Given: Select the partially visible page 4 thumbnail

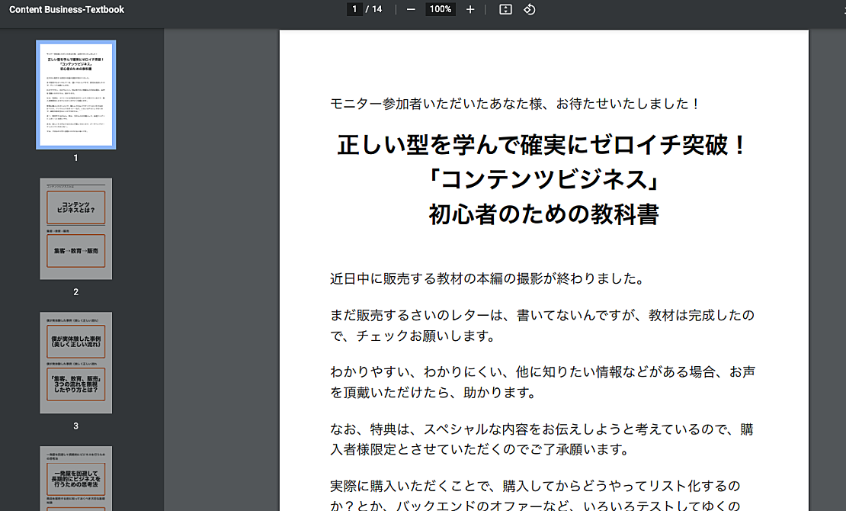Looking at the screenshot, I should click(x=76, y=479).
